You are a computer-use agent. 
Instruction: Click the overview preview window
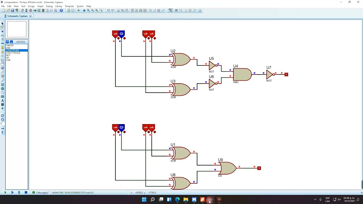[x=17, y=29]
